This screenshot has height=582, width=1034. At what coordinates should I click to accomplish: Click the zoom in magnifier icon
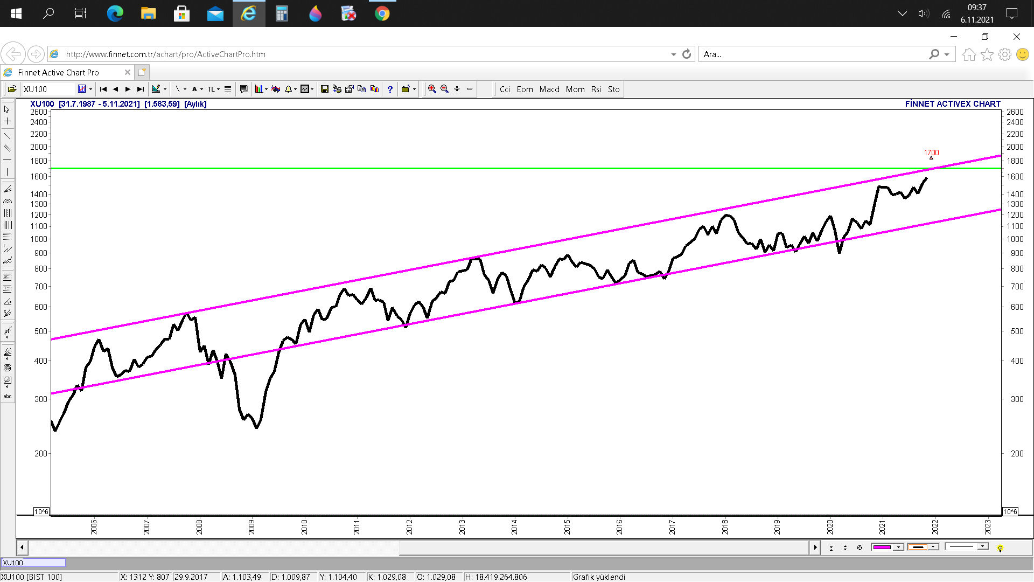[431, 89]
